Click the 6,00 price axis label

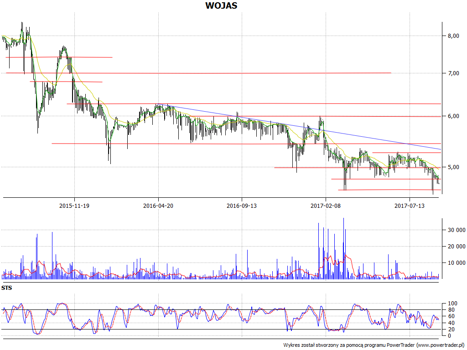(453, 116)
